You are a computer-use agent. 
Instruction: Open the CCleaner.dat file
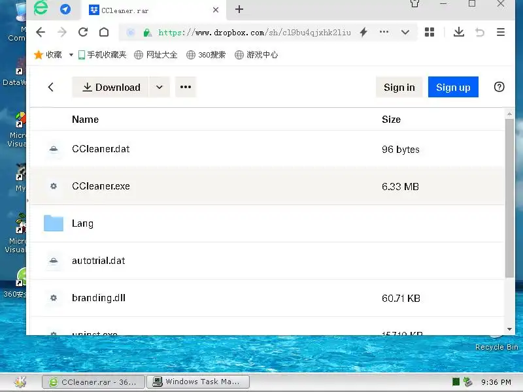click(101, 149)
